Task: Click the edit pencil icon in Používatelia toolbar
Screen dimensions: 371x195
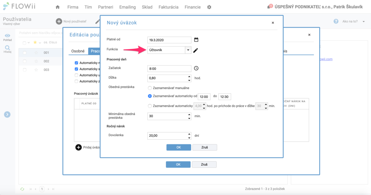Action: point(97,21)
